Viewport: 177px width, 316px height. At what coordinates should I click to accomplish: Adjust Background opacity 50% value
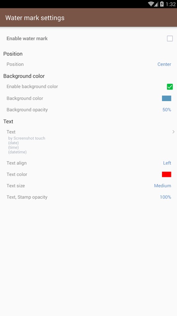(167, 110)
